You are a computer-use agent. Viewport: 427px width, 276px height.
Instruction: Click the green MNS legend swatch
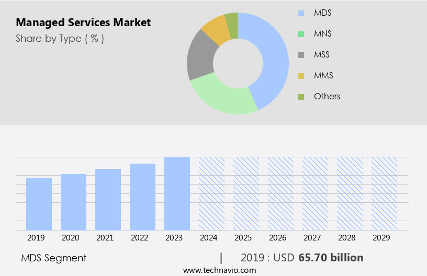(x=301, y=34)
